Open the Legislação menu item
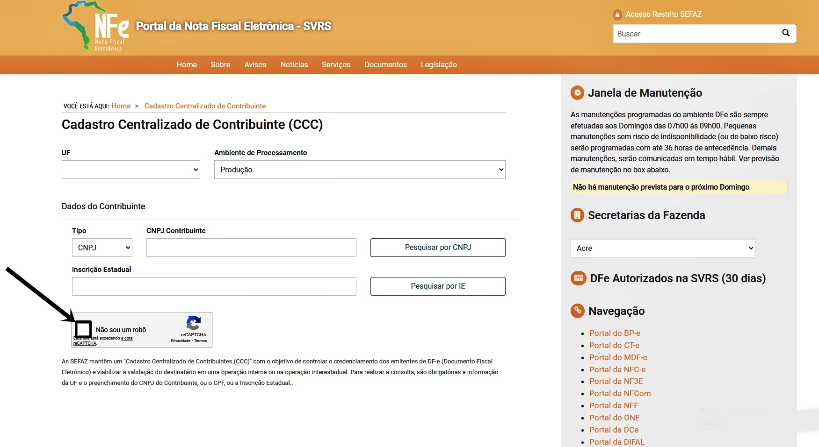This screenshot has width=819, height=447. [439, 64]
